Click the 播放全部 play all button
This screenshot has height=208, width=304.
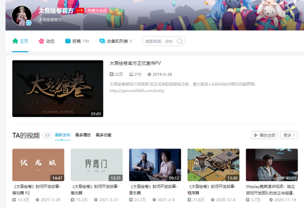tap(264, 135)
